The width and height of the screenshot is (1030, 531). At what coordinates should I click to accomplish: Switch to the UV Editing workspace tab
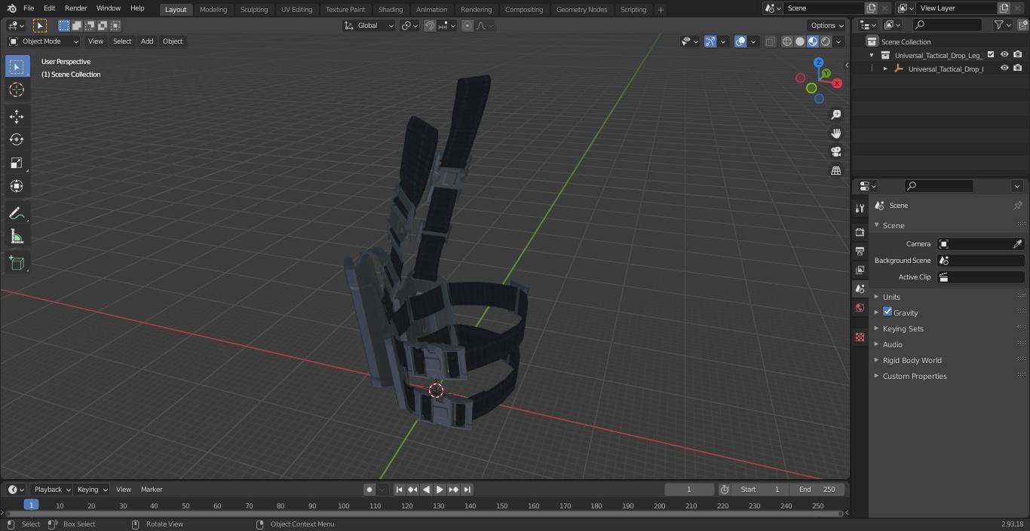[296, 9]
